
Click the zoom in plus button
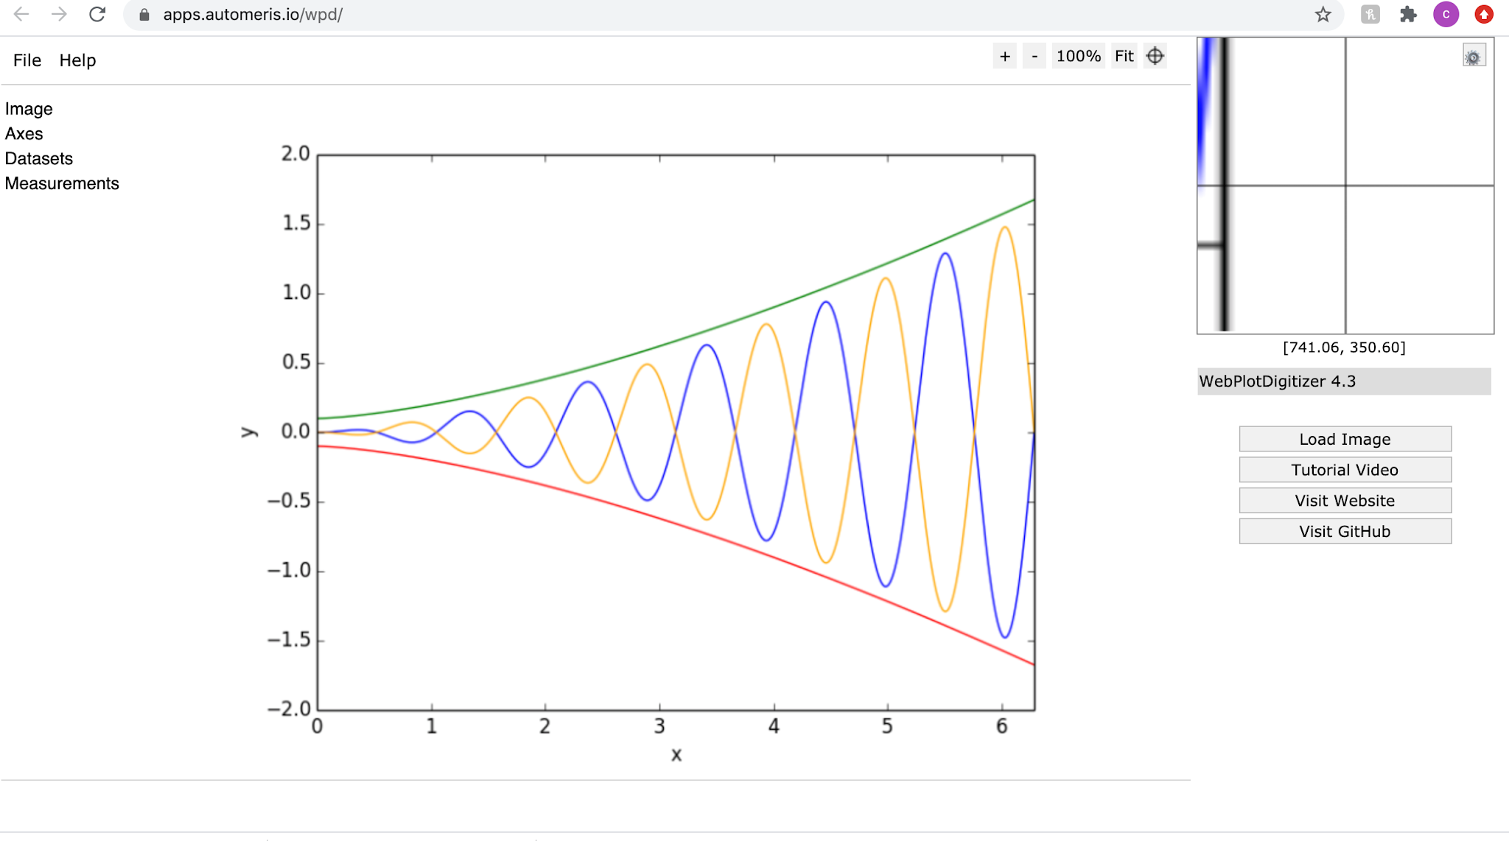[x=1004, y=57]
